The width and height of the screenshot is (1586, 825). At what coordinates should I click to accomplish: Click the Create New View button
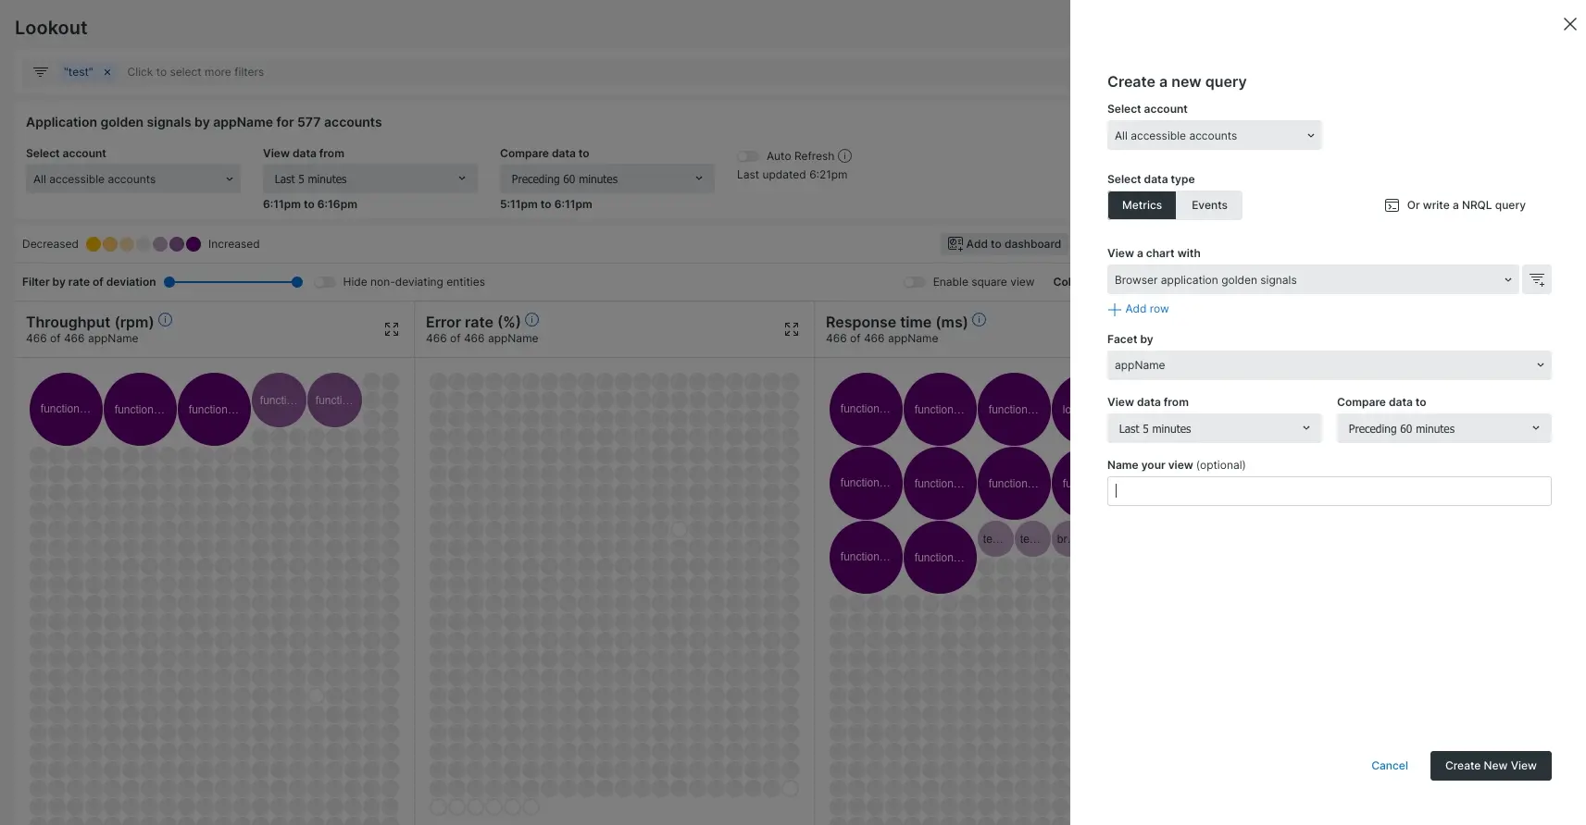coord(1490,766)
